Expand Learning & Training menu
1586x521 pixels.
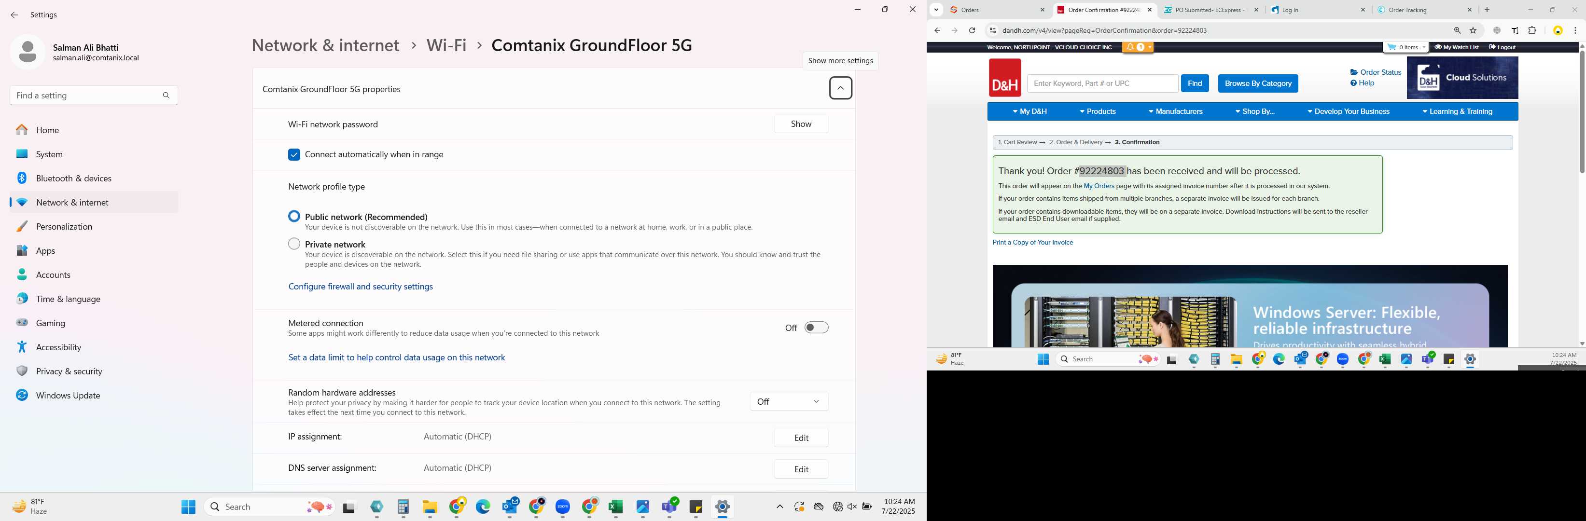(1457, 111)
